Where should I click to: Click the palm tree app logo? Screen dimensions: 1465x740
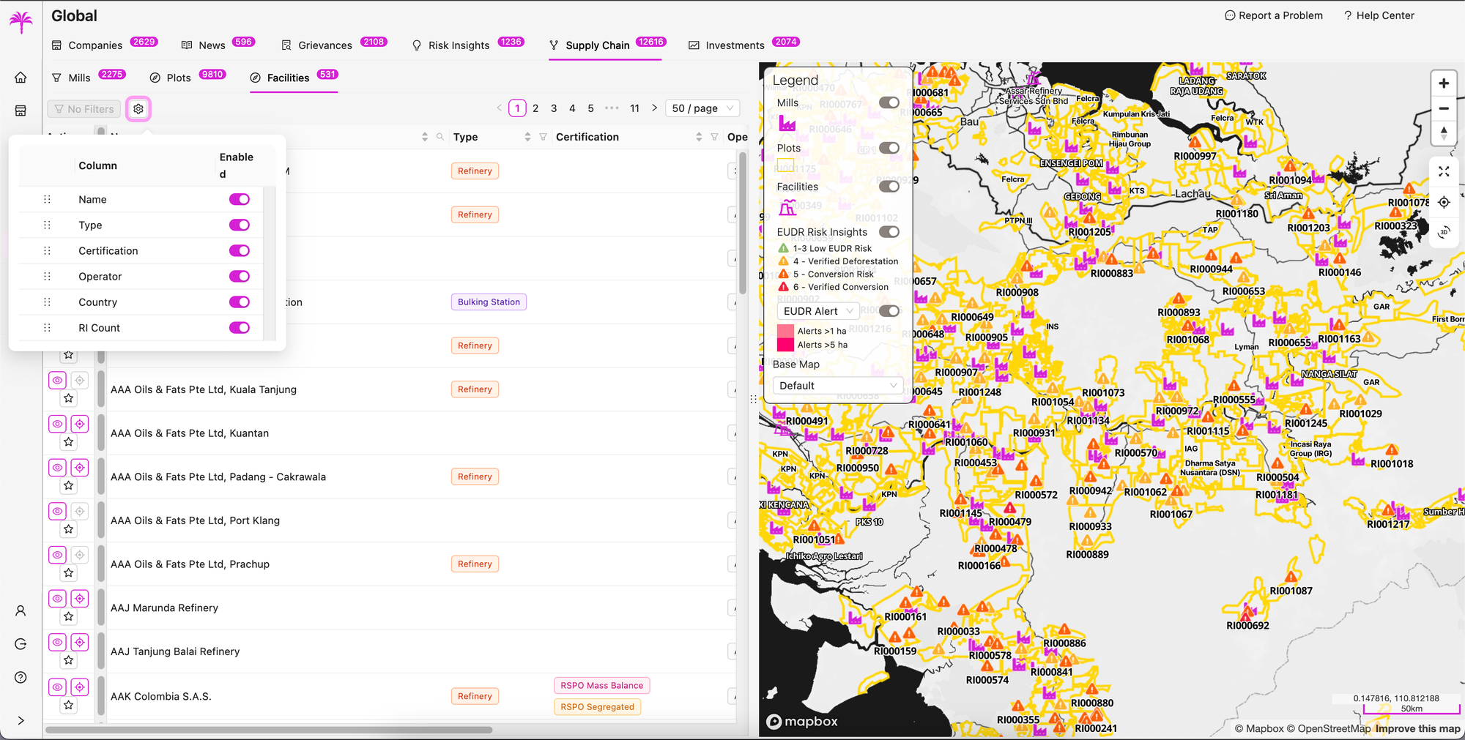coord(21,22)
